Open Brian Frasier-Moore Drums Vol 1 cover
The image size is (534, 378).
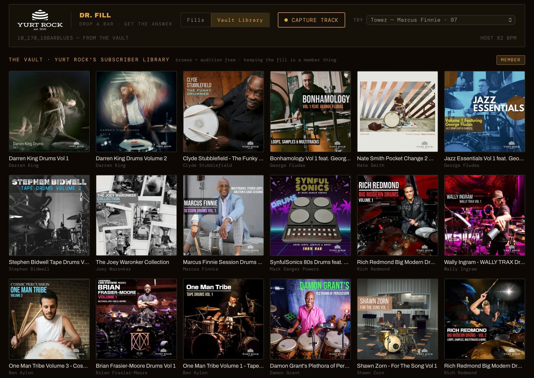[136, 319]
